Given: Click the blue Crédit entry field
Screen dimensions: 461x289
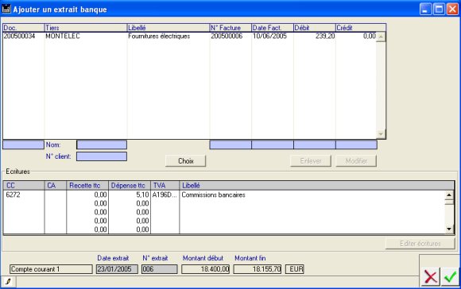Looking at the screenshot, I should (x=356, y=144).
